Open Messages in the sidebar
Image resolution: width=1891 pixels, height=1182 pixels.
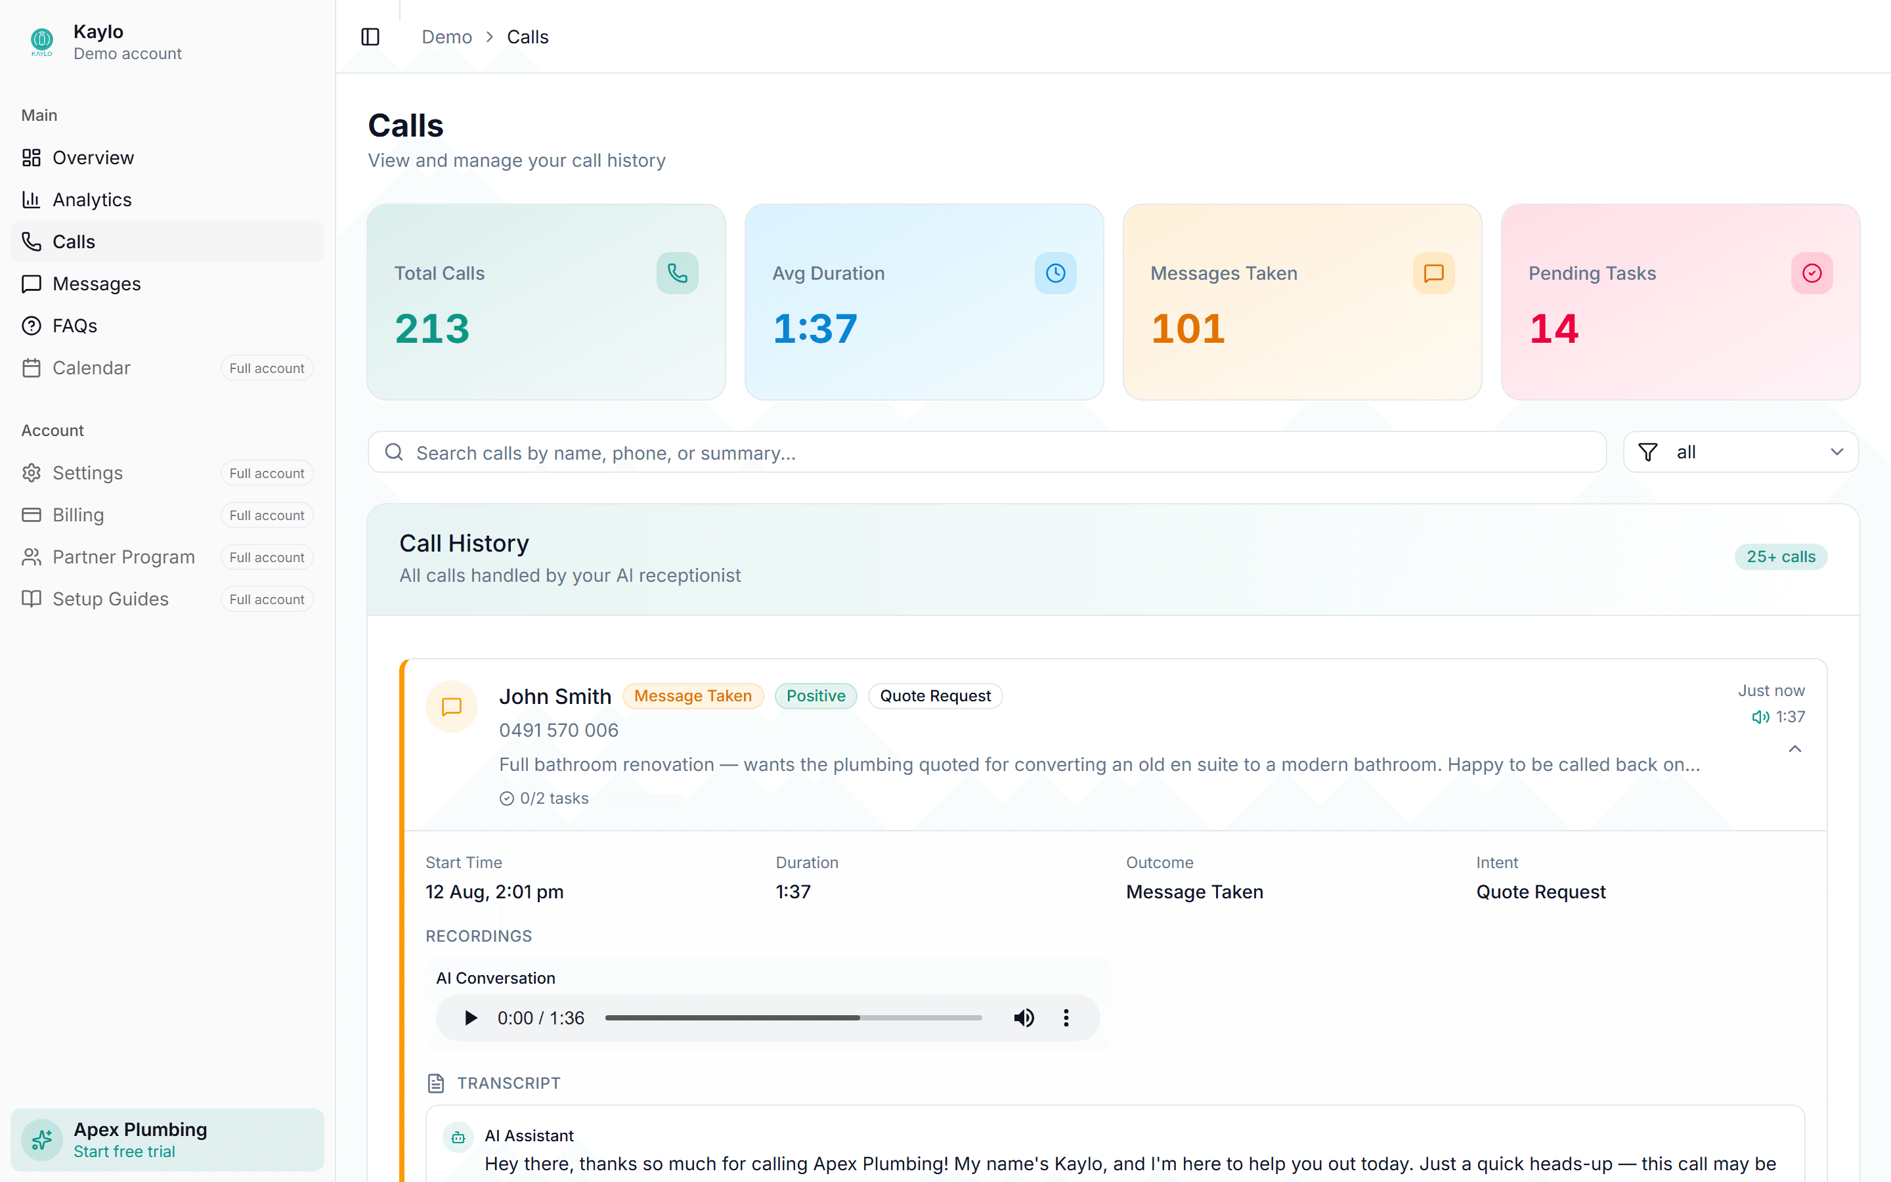pos(167,284)
